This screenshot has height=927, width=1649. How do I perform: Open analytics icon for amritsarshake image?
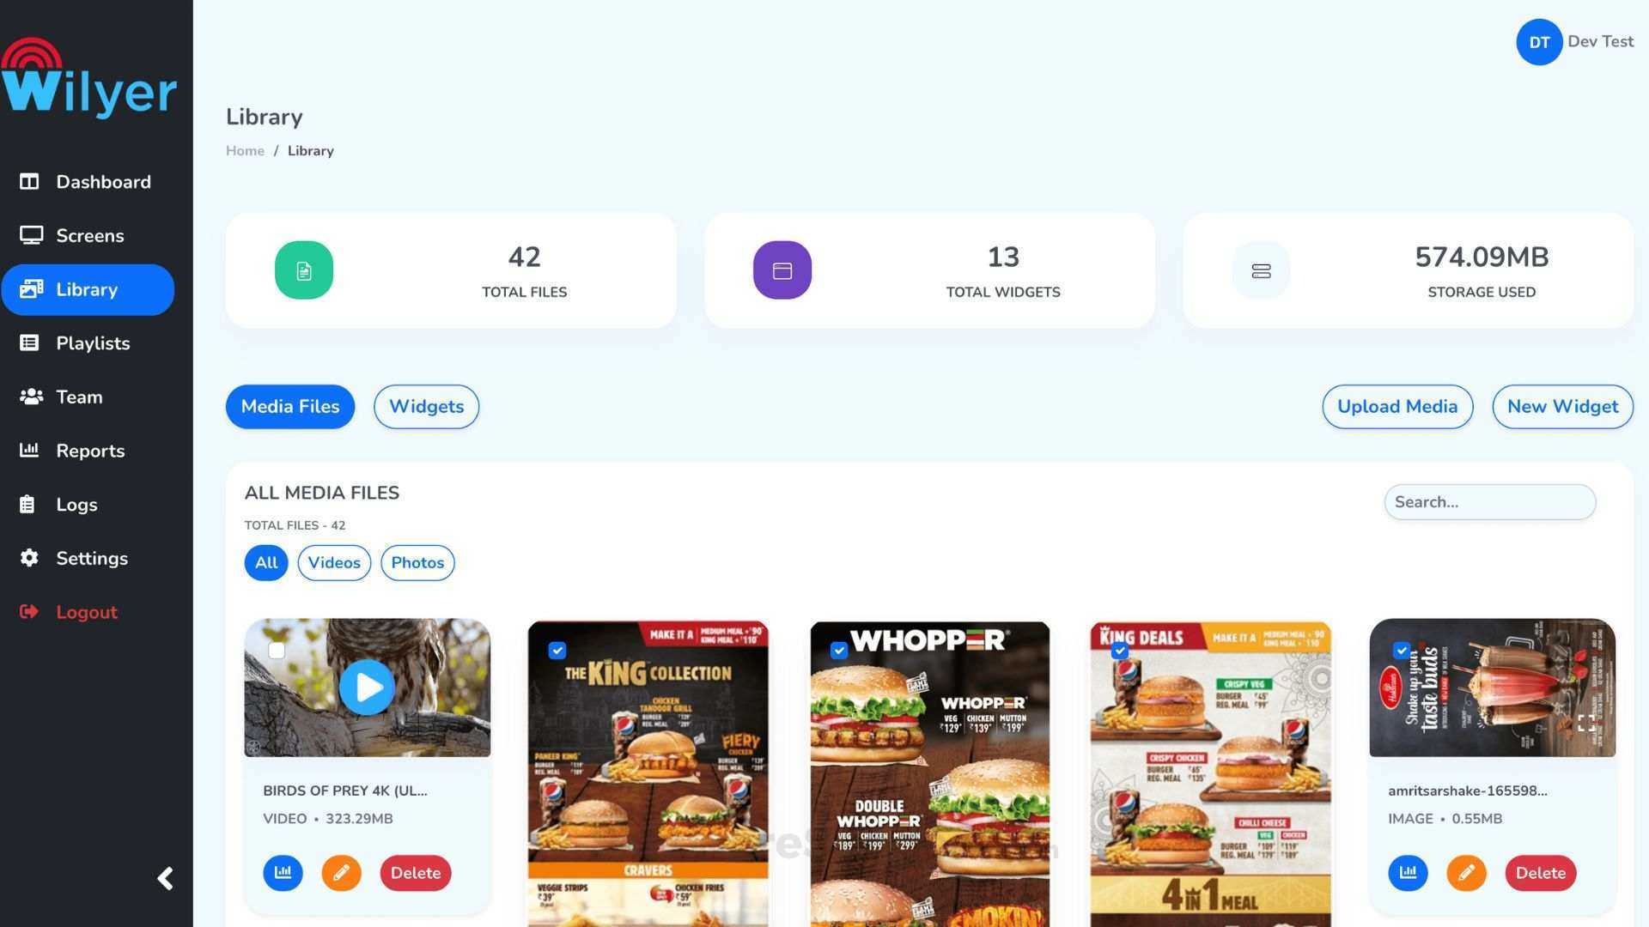coord(1408,873)
